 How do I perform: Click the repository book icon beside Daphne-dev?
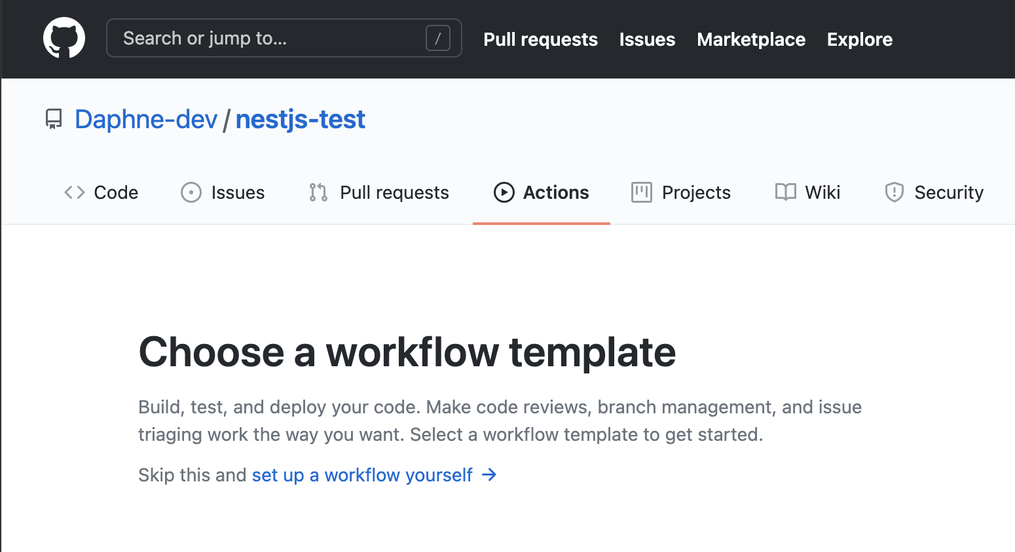point(54,119)
